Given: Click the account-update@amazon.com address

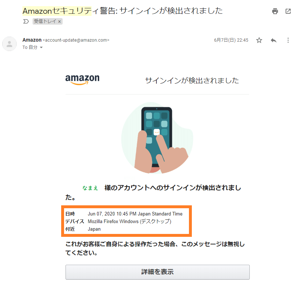Looking at the screenshot, I should [x=76, y=40].
